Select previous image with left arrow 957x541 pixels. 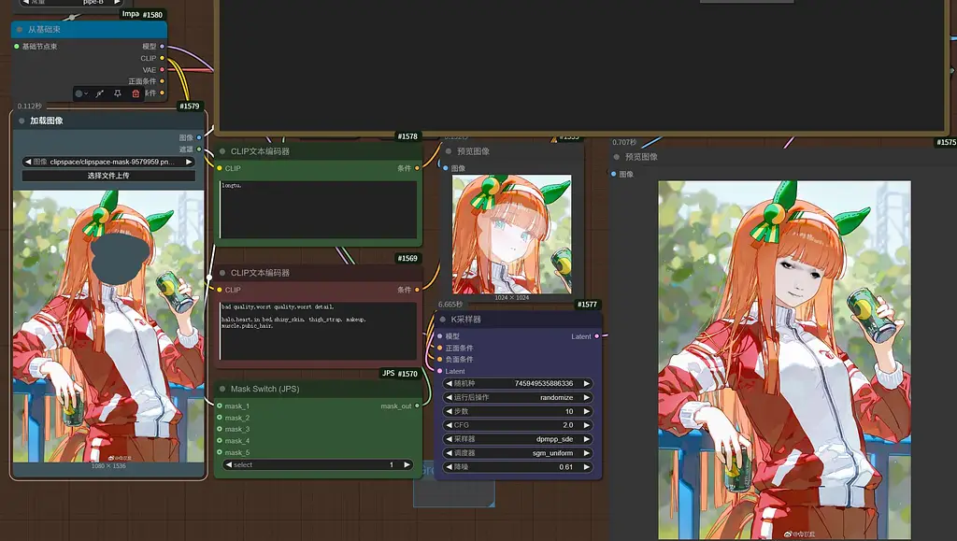(x=28, y=162)
